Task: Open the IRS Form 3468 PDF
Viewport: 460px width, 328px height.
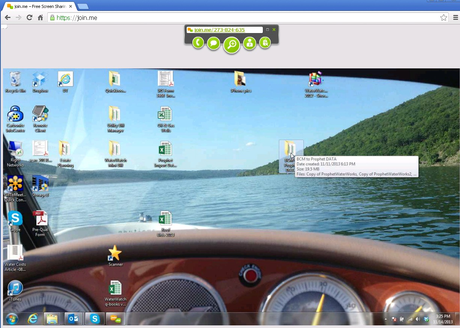Action: click(166, 84)
